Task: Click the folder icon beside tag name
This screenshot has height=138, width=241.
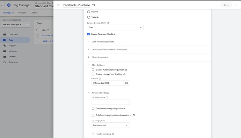Action: coord(93,5)
